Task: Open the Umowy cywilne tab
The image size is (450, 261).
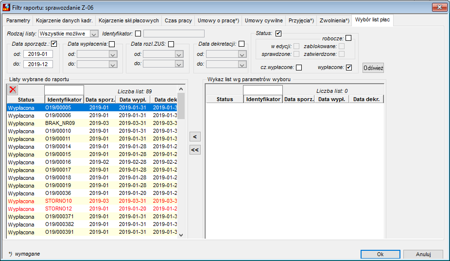Action: tap(264, 21)
